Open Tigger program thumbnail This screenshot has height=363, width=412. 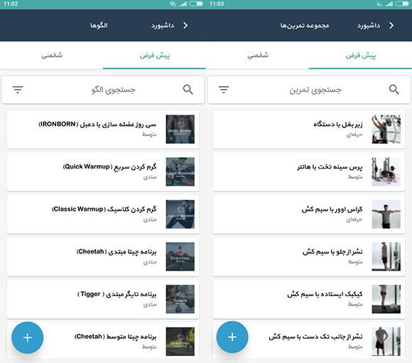180,299
